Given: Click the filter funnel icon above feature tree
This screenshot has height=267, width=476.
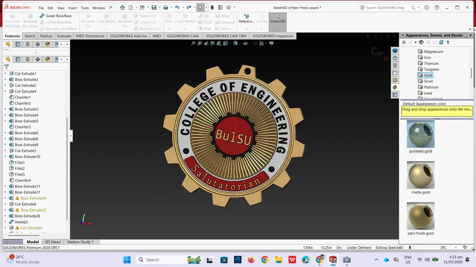Looking at the screenshot, I should point(6,67).
